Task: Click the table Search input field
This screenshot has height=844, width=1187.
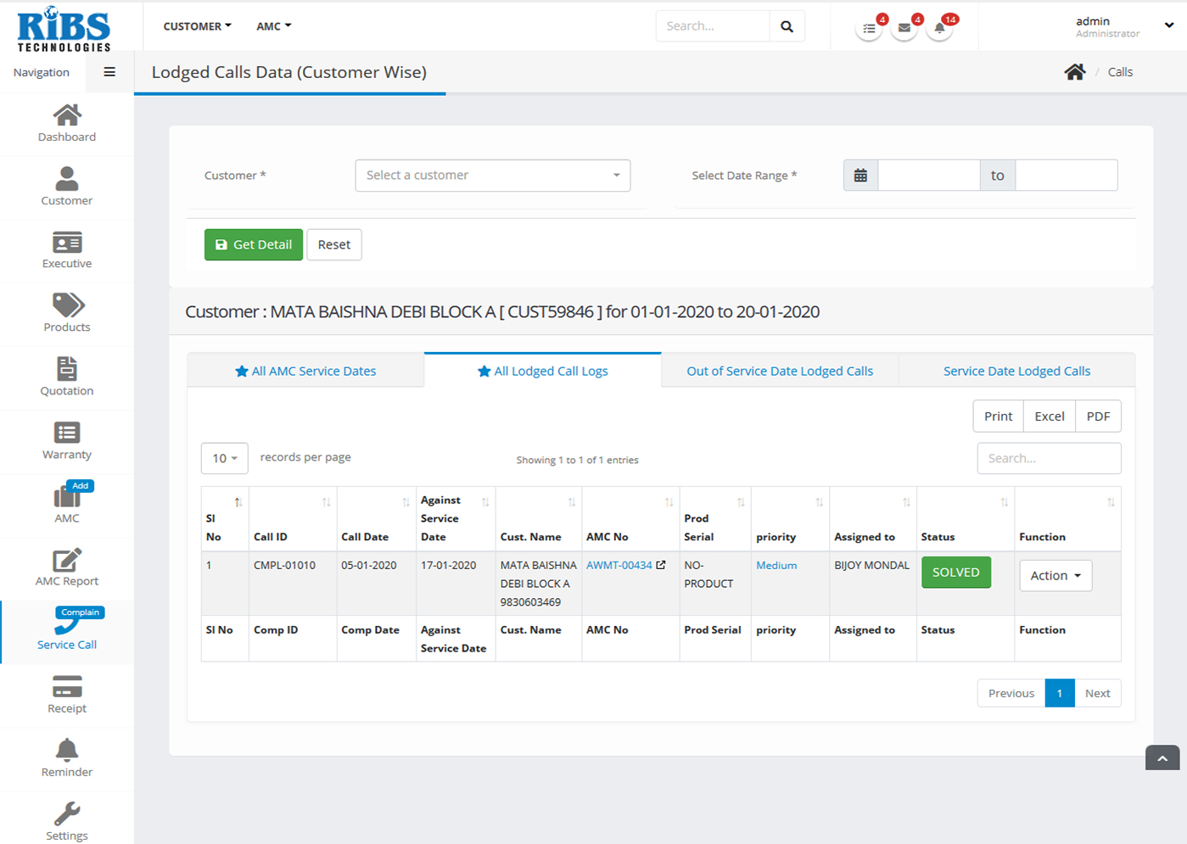Action: (x=1048, y=458)
